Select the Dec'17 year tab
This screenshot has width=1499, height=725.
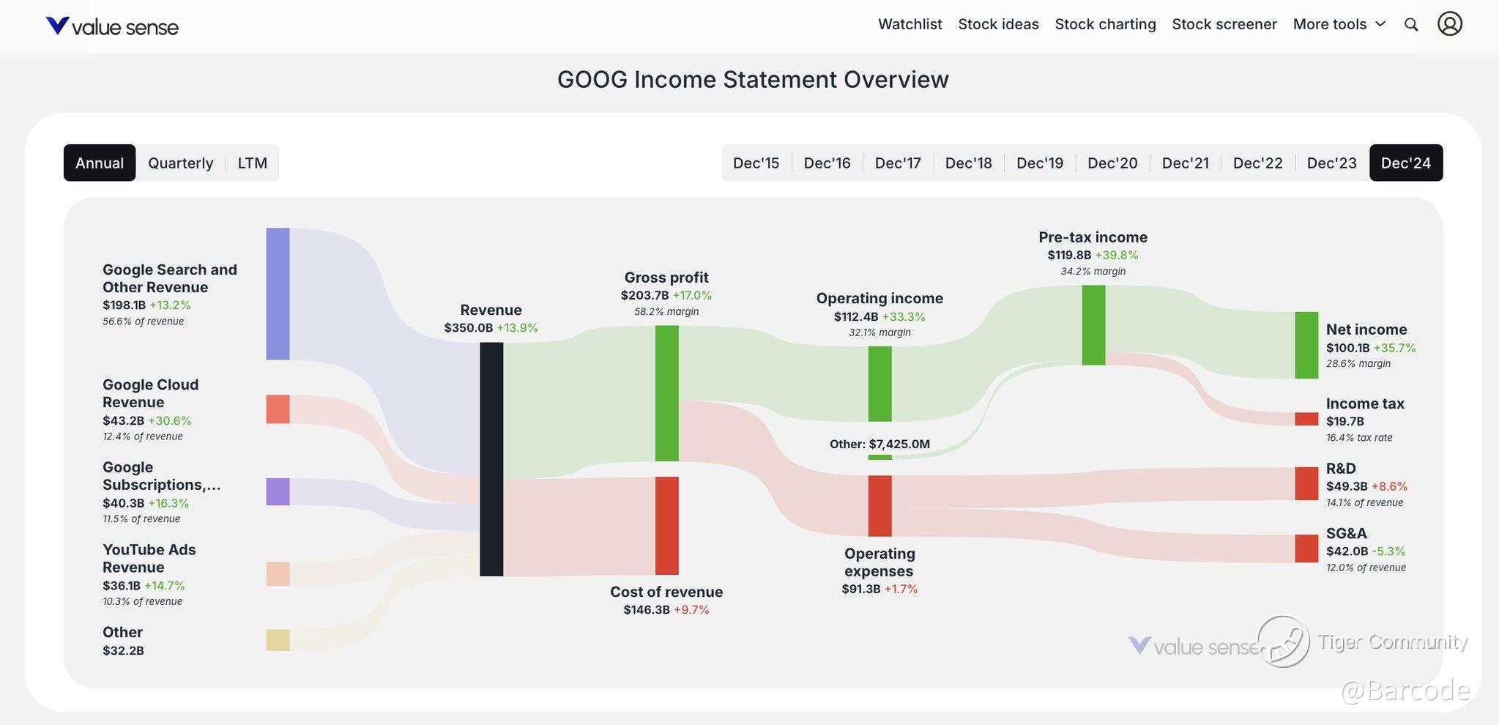(x=898, y=163)
